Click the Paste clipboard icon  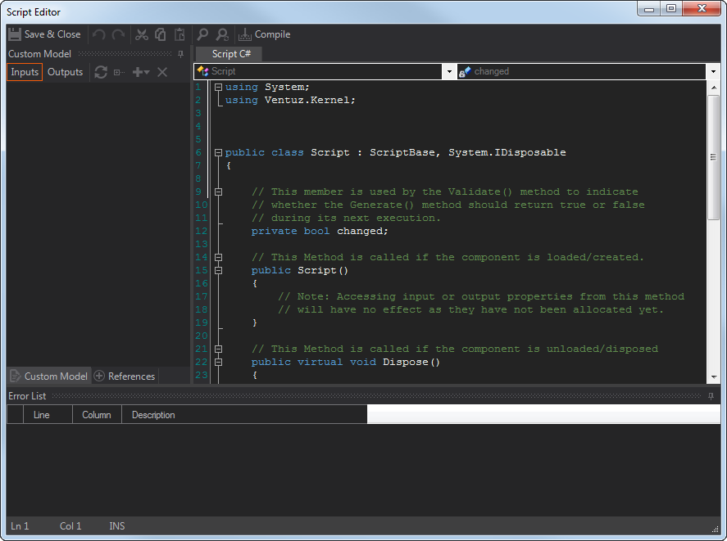tap(179, 34)
